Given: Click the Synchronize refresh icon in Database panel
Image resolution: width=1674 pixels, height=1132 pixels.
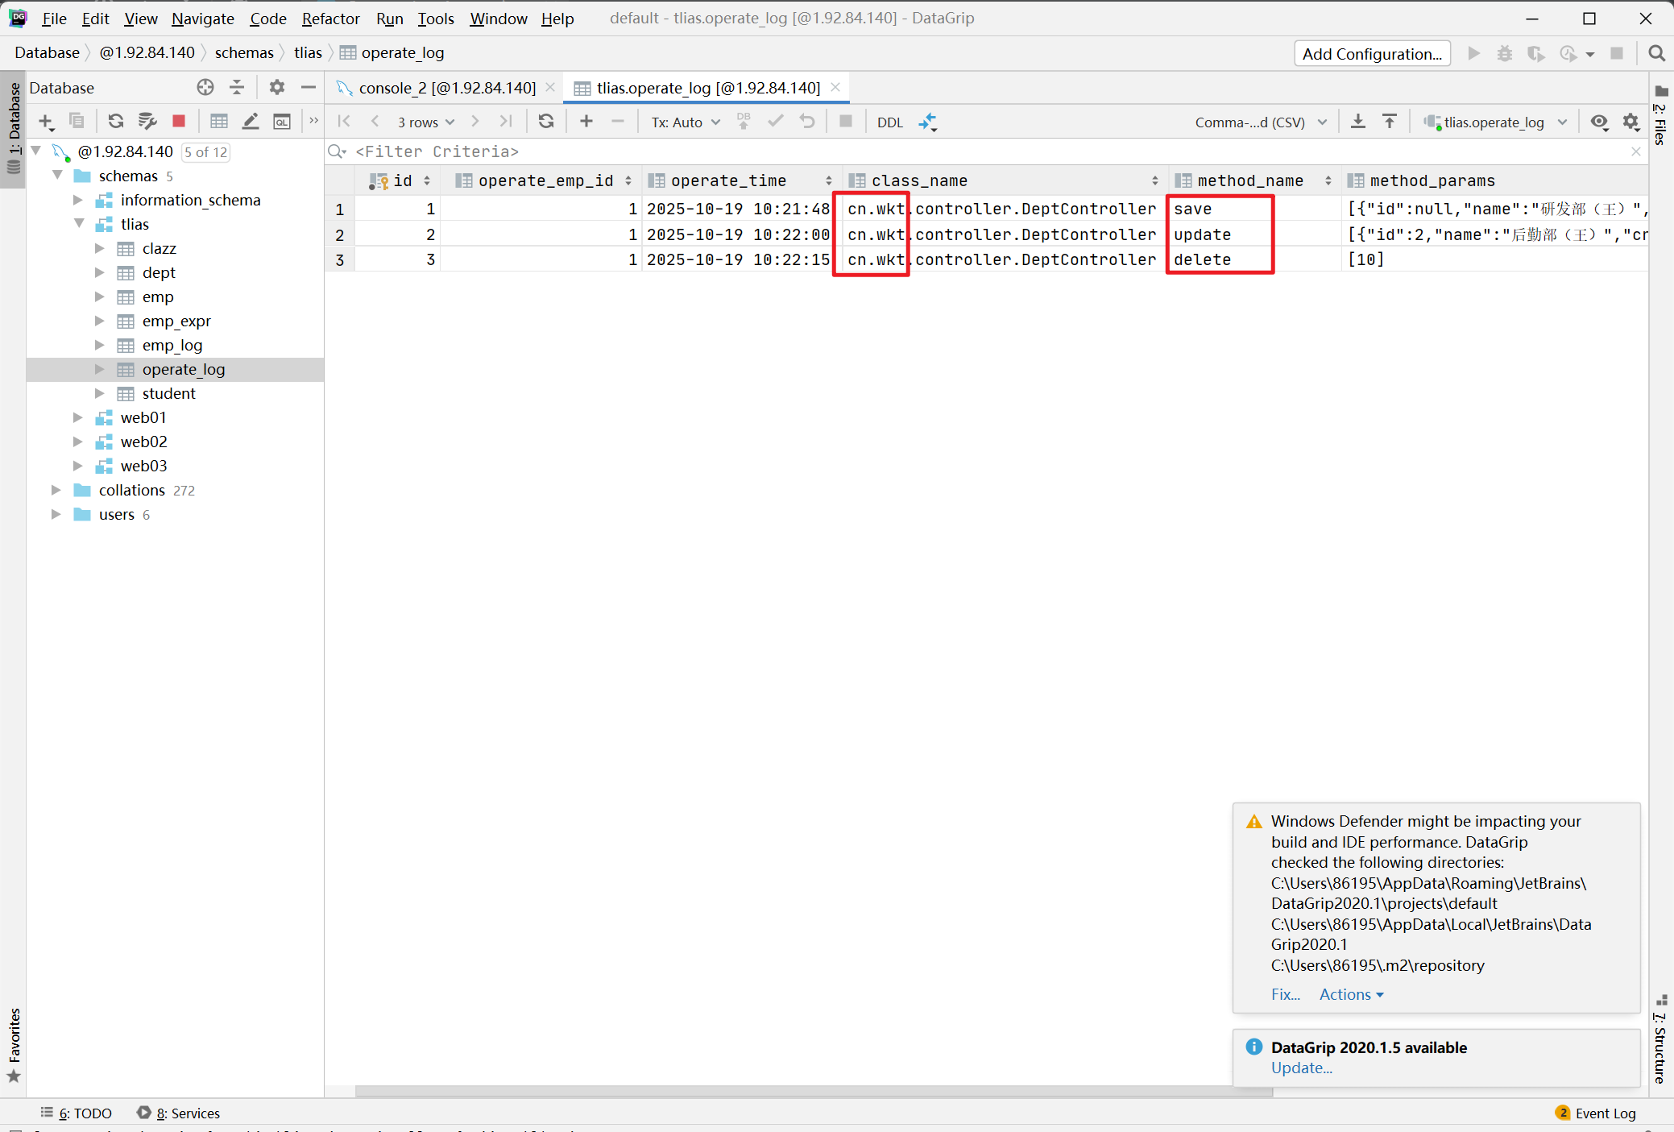Looking at the screenshot, I should [x=115, y=122].
